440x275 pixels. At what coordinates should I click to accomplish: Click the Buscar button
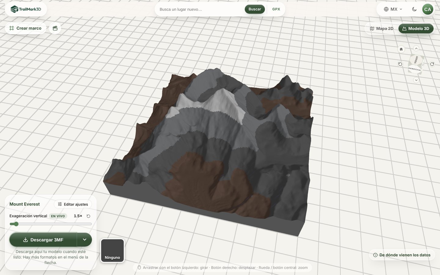[x=255, y=9]
